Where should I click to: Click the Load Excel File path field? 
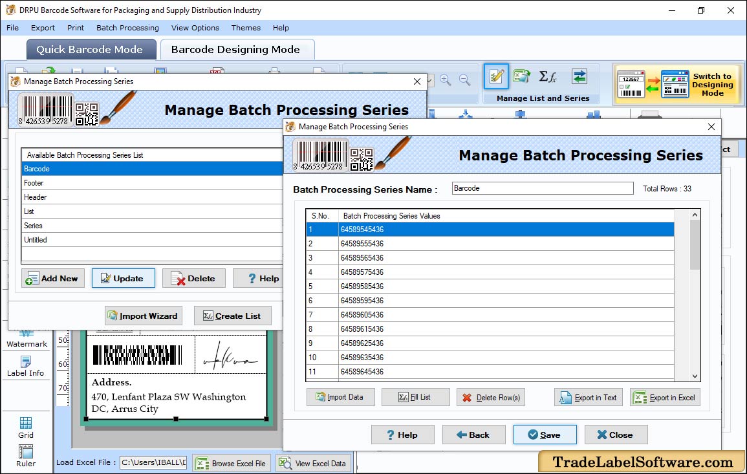point(153,462)
